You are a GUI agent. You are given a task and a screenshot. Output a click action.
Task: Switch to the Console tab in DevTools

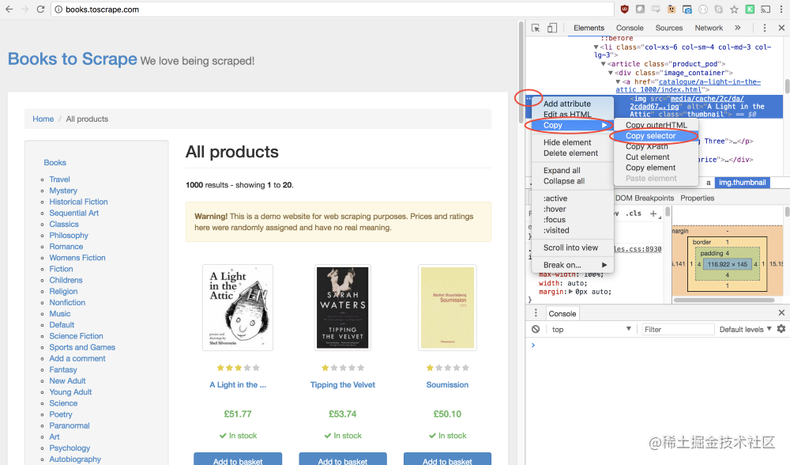[630, 28]
